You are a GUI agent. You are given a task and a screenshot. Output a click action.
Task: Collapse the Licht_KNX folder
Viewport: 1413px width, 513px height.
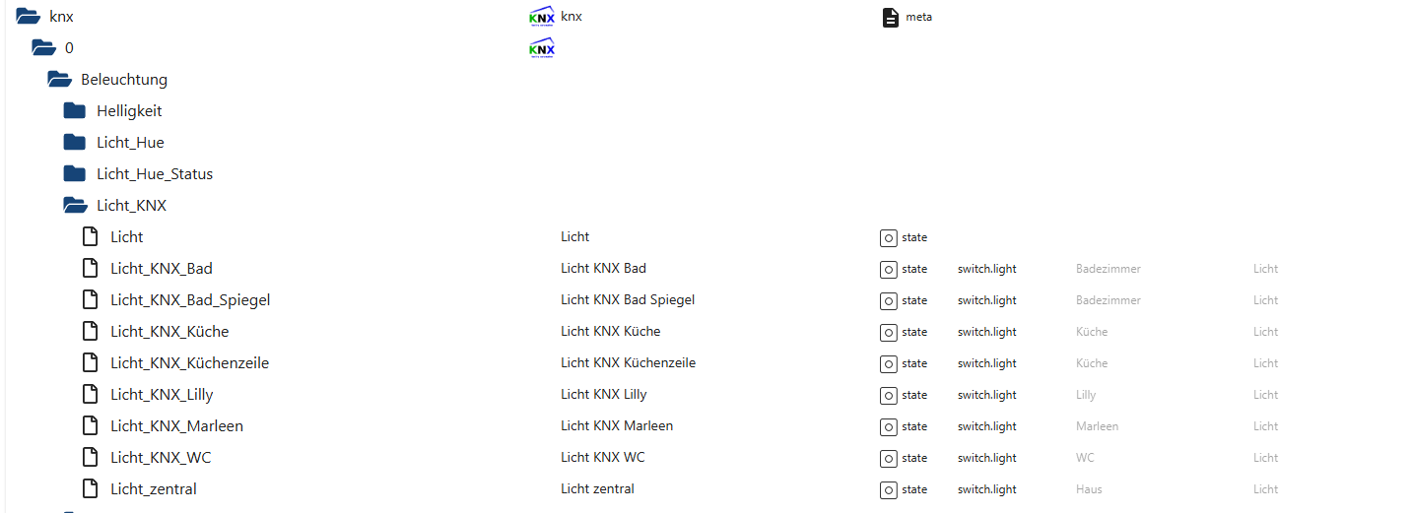point(75,206)
